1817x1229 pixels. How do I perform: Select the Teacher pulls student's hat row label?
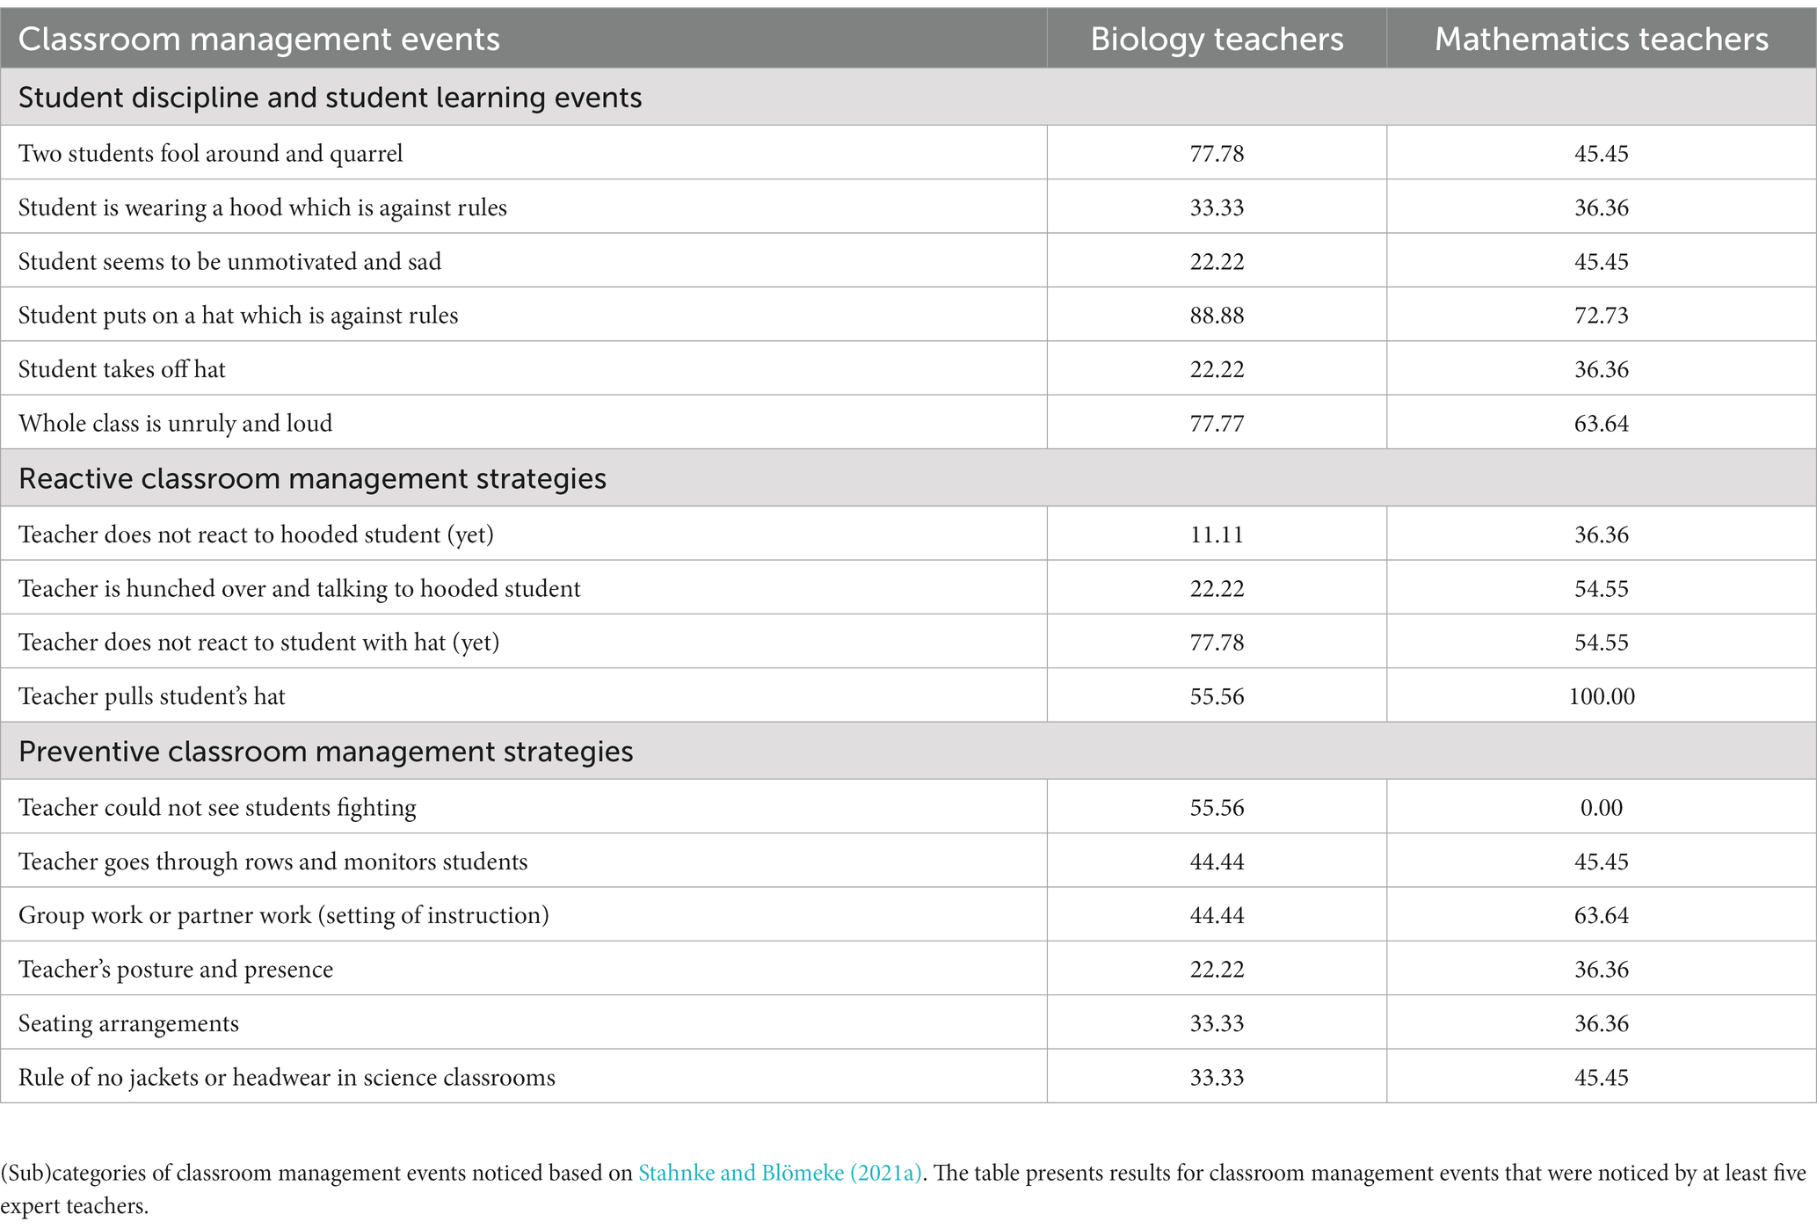(152, 696)
